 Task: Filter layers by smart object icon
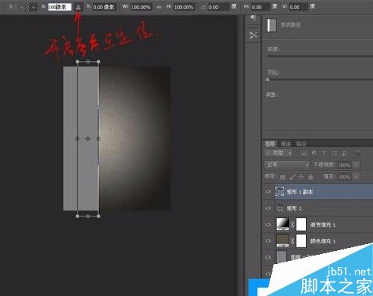[x=345, y=153]
